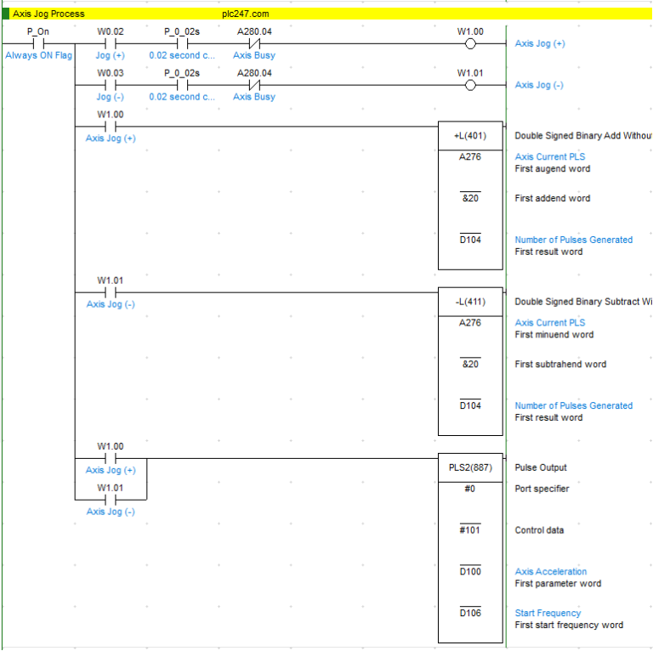
Task: Select A280.04 Axis Busy contact on Jog (-) rung
Action: (x=254, y=85)
